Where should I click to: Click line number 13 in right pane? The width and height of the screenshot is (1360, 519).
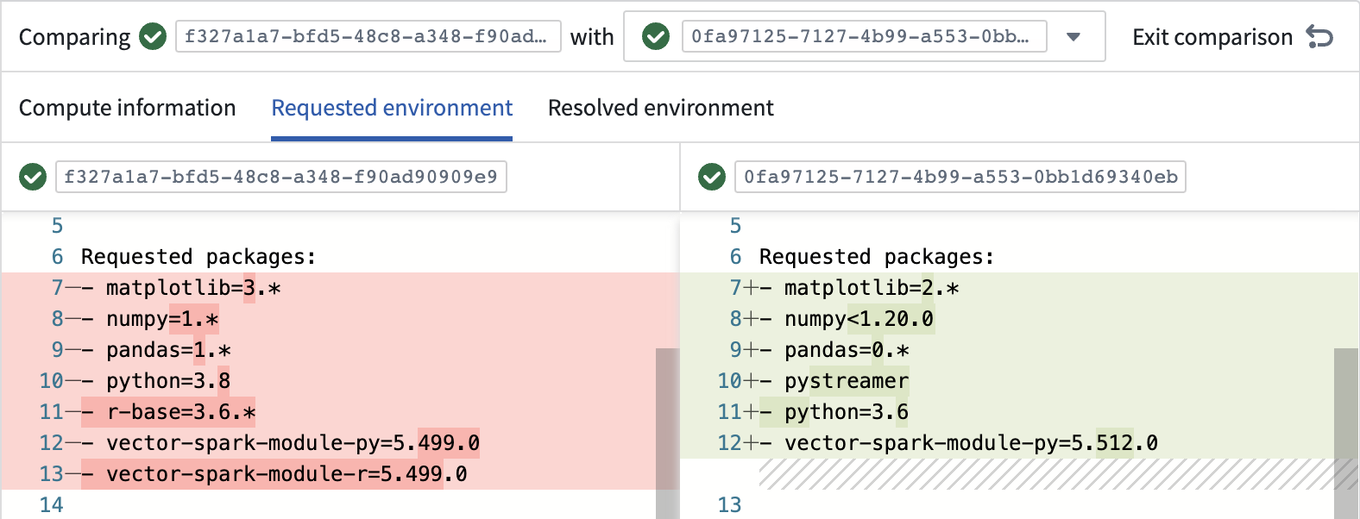(x=729, y=505)
